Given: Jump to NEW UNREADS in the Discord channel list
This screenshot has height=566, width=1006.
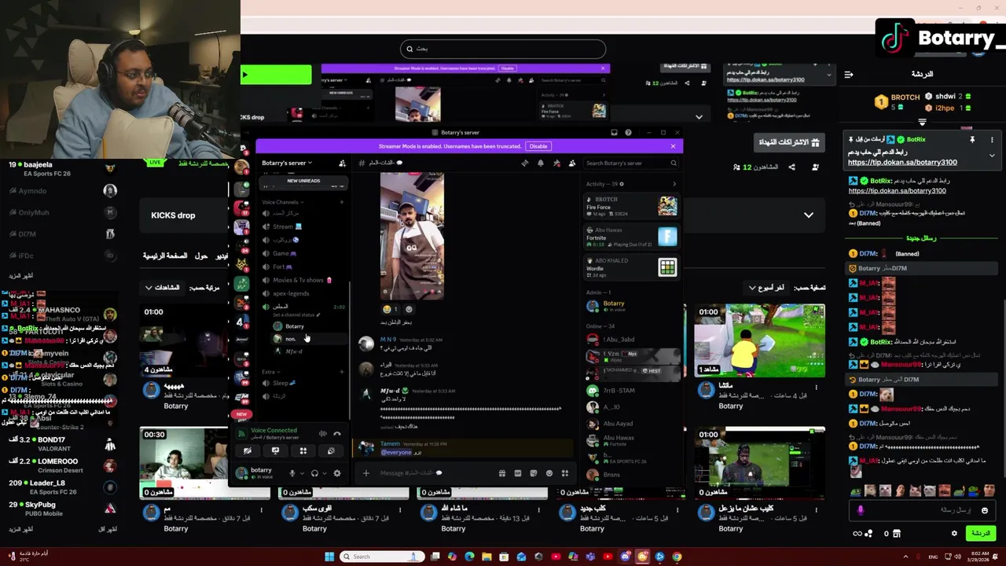Looking at the screenshot, I should pyautogui.click(x=303, y=181).
